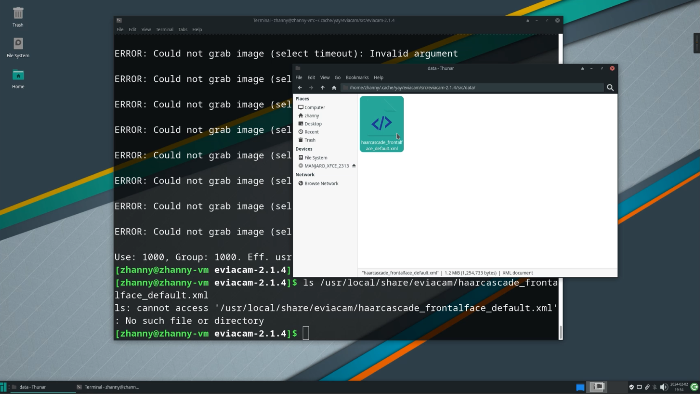Open Thunar View menu
This screenshot has height=394, width=700.
325,77
